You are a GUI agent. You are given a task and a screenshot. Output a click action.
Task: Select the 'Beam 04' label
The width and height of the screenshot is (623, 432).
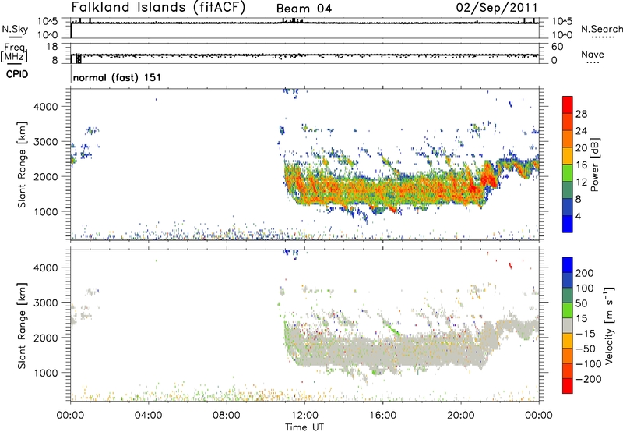coord(304,9)
